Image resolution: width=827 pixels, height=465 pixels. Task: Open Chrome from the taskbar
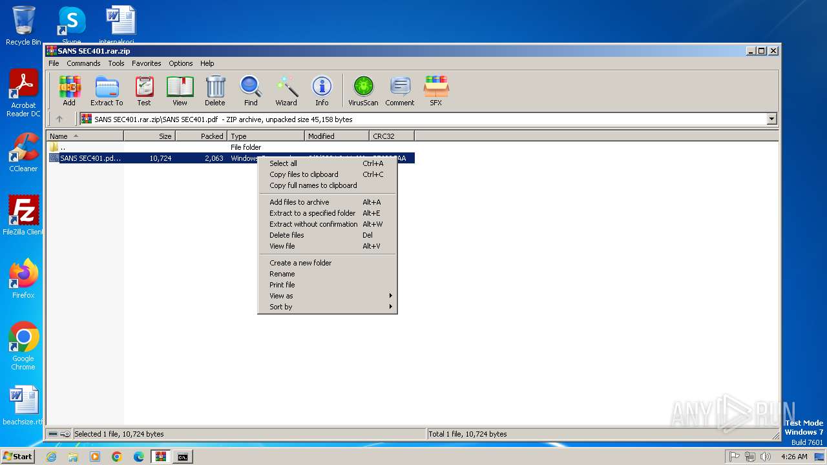pyautogui.click(x=116, y=457)
